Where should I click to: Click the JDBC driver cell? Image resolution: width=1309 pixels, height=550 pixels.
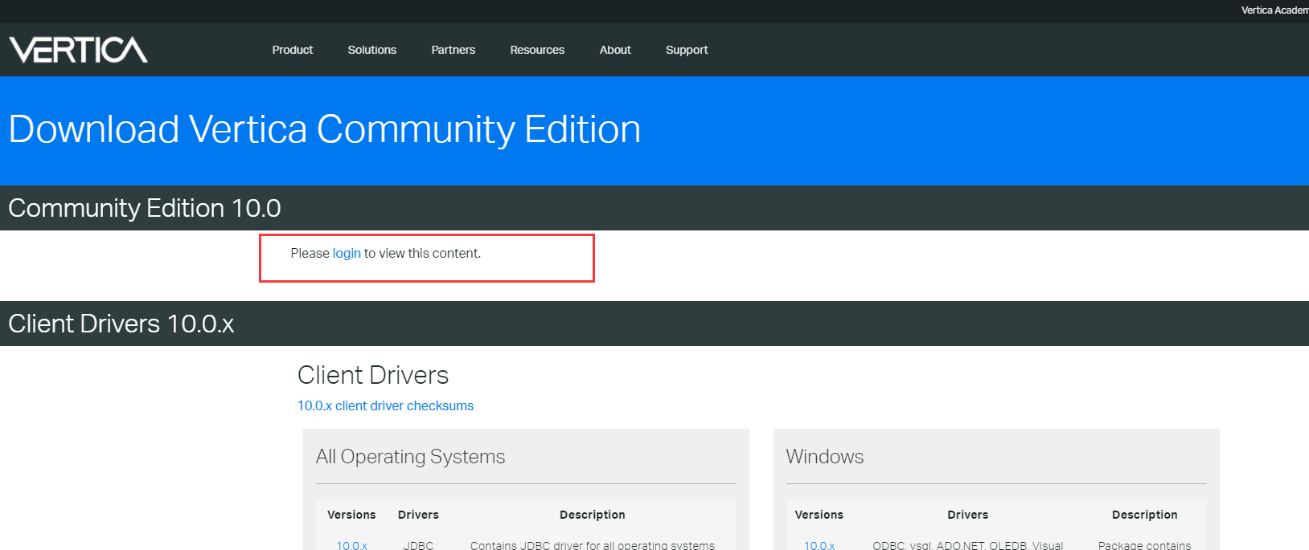tap(418, 545)
